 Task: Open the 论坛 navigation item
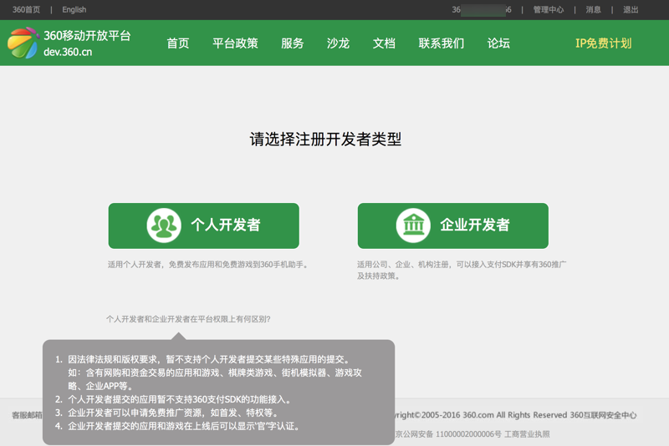pyautogui.click(x=498, y=43)
